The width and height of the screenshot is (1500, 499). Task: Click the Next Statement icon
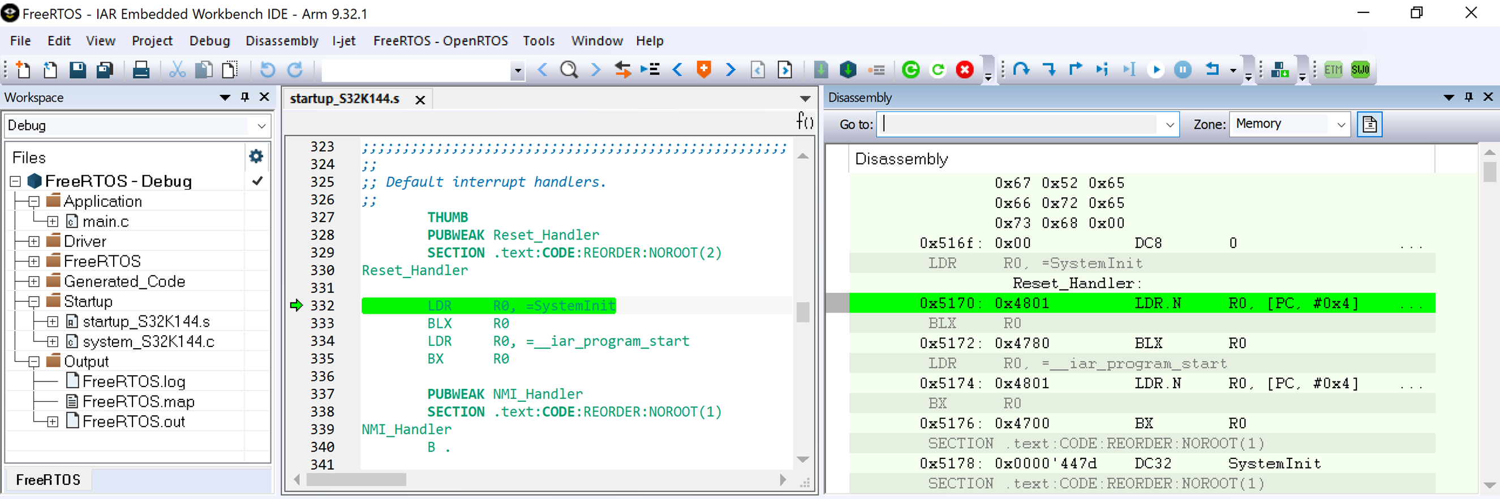(x=1102, y=70)
